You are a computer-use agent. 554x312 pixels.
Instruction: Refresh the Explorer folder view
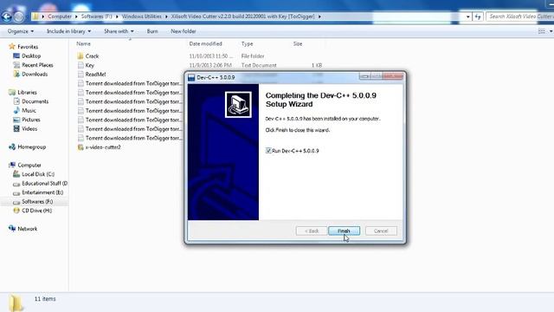coord(478,16)
